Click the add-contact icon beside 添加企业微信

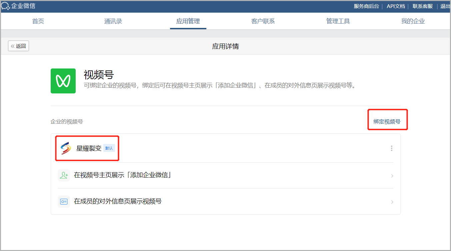[x=64, y=175]
